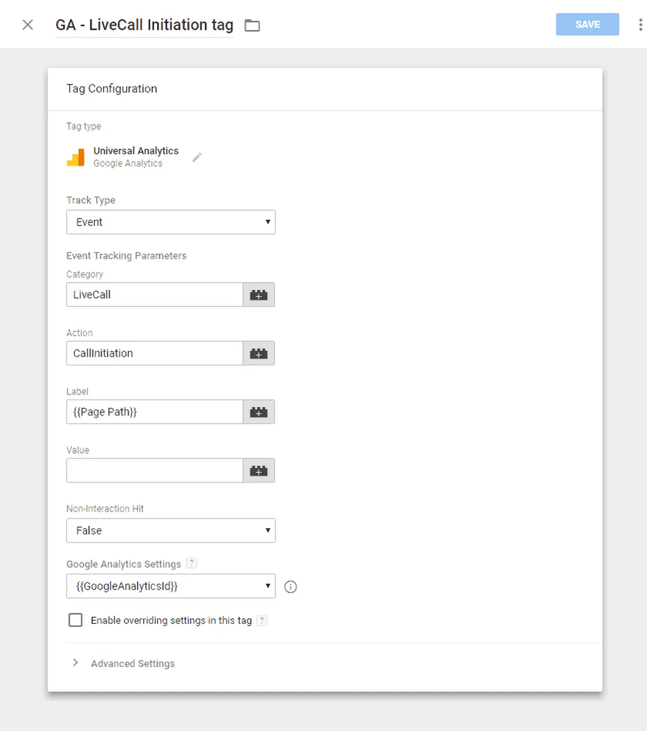Open the Non-Interaction Hit dropdown

(x=170, y=531)
